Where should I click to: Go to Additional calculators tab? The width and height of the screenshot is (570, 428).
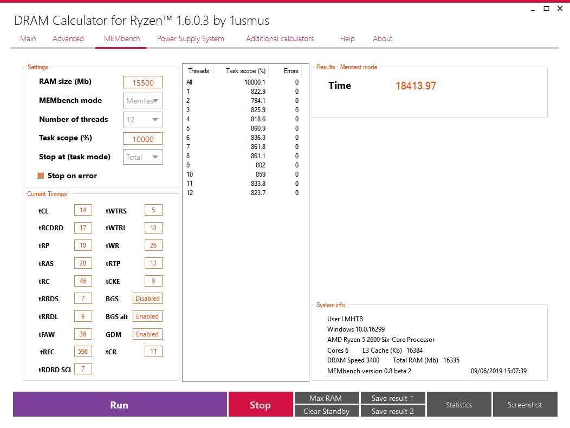[280, 38]
